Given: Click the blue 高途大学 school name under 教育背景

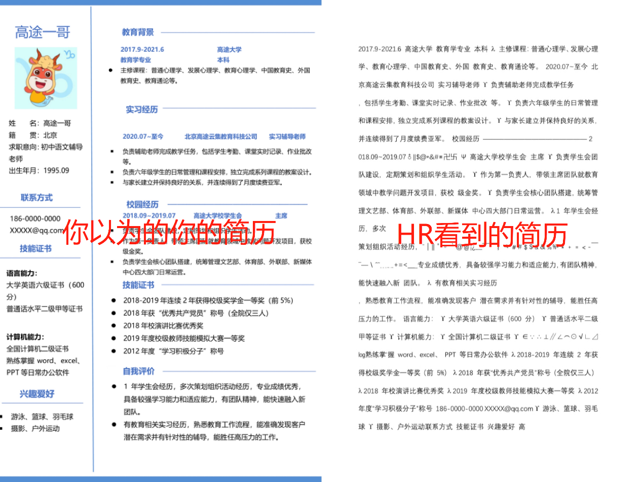Looking at the screenshot, I should point(229,50).
